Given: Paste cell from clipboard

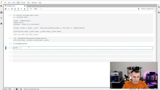Looking at the screenshot, I should point(18,9).
